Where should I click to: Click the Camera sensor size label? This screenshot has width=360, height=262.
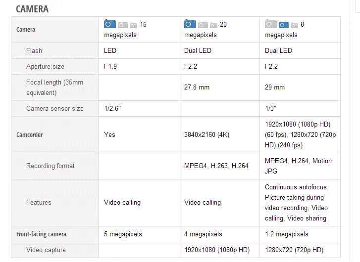(x=55, y=108)
